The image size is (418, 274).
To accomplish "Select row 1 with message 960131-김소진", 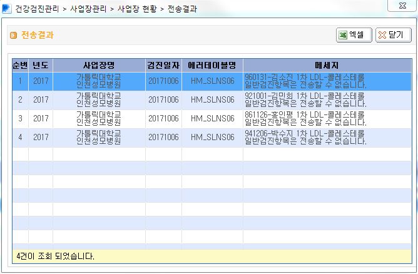I will click(x=212, y=81).
